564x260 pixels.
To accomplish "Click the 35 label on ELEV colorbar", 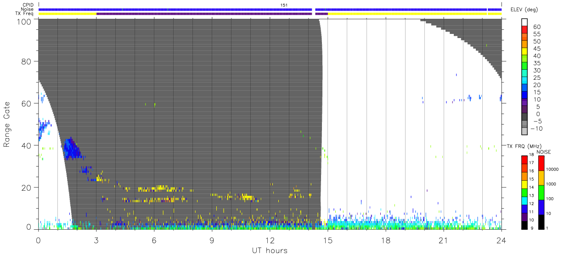I will (536, 63).
